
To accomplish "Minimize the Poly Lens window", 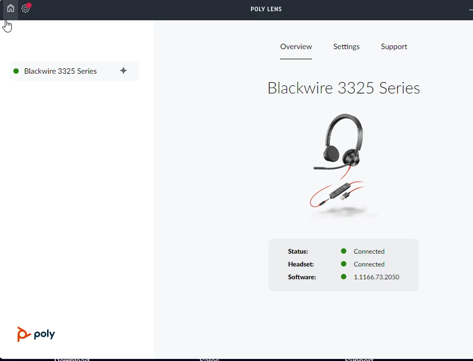I will [471, 10].
